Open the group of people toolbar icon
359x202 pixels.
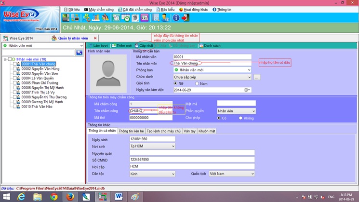105,18
